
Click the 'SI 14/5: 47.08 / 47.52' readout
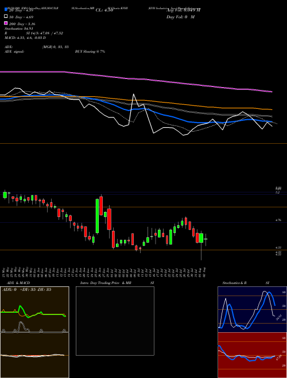click(45, 33)
